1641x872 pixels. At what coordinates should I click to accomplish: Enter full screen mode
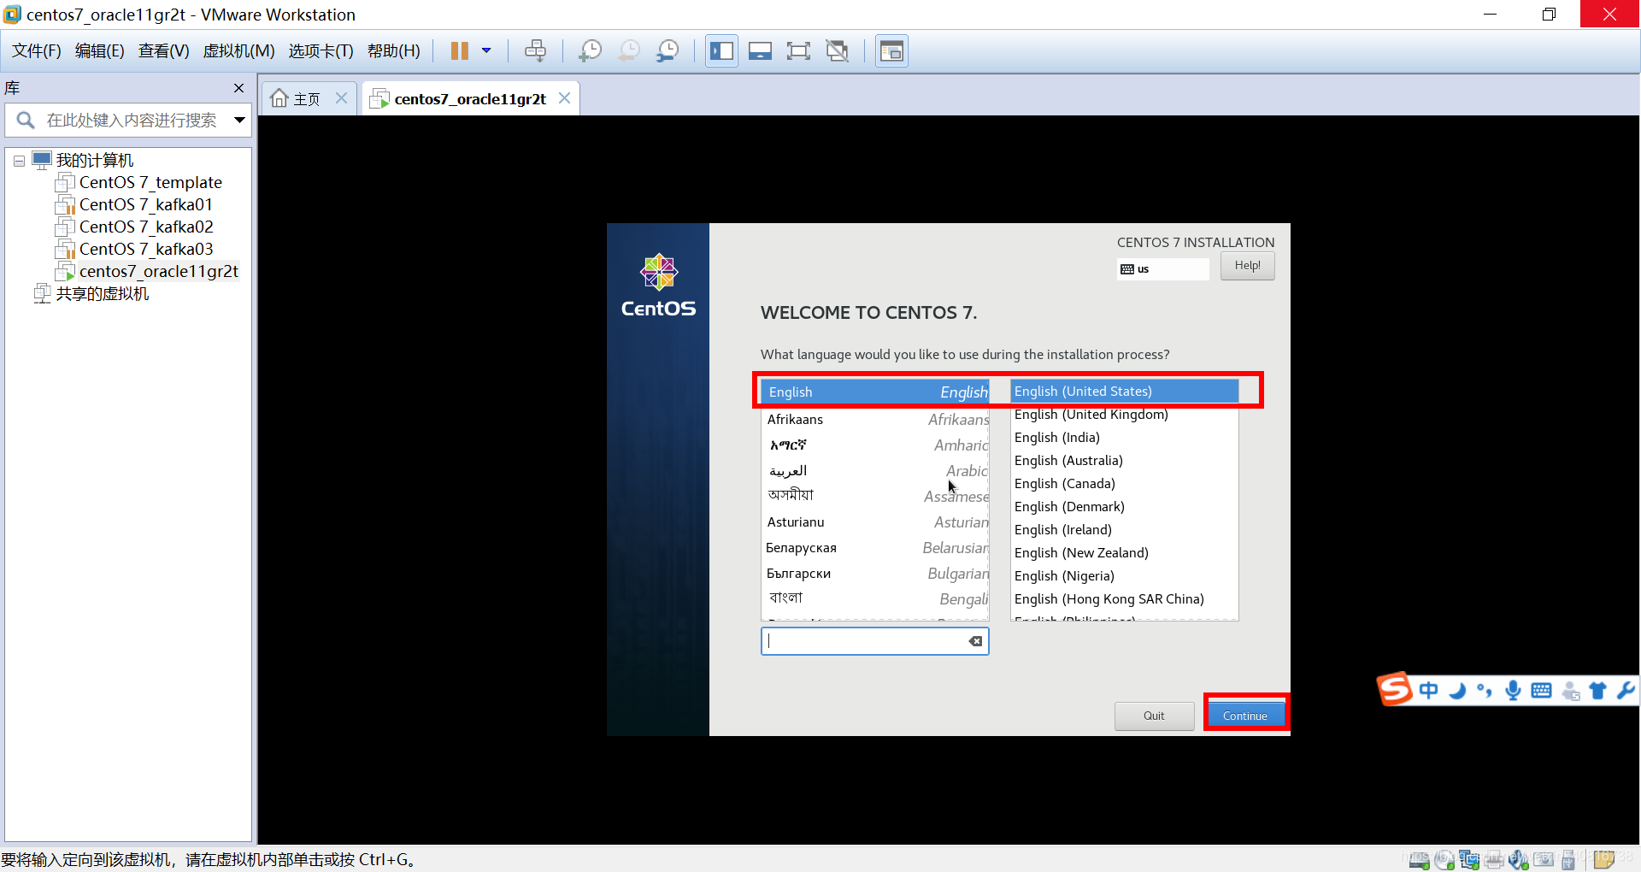[x=798, y=51]
